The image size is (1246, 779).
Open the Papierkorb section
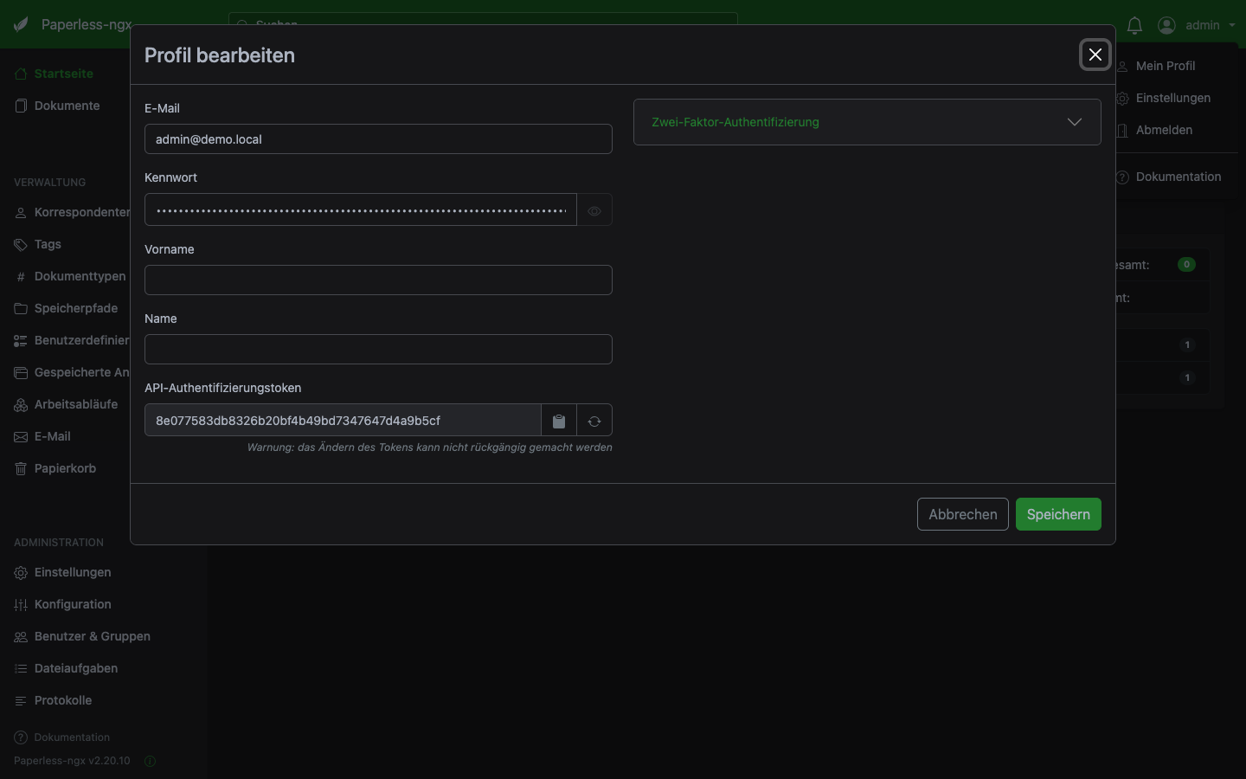64,468
